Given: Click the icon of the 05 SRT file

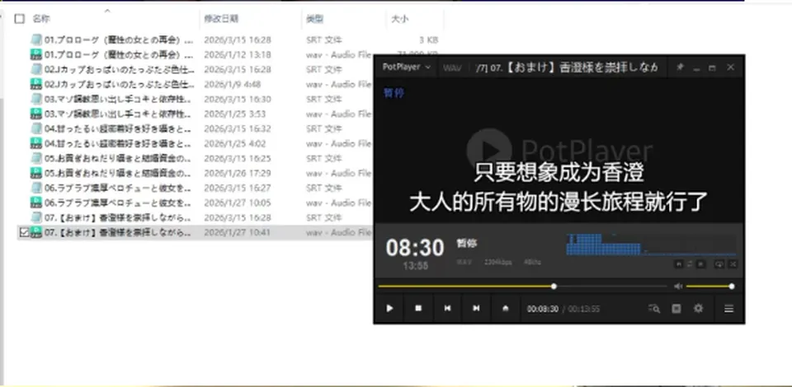Looking at the screenshot, I should point(36,158).
